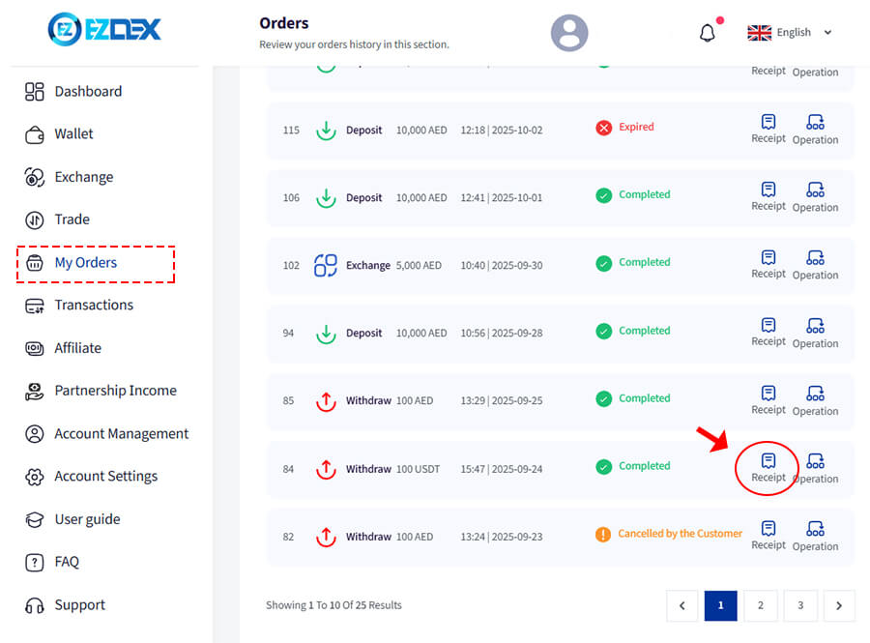The height and width of the screenshot is (643, 870).
Task: Open Receipt for Deposit order 94
Action: click(x=768, y=333)
